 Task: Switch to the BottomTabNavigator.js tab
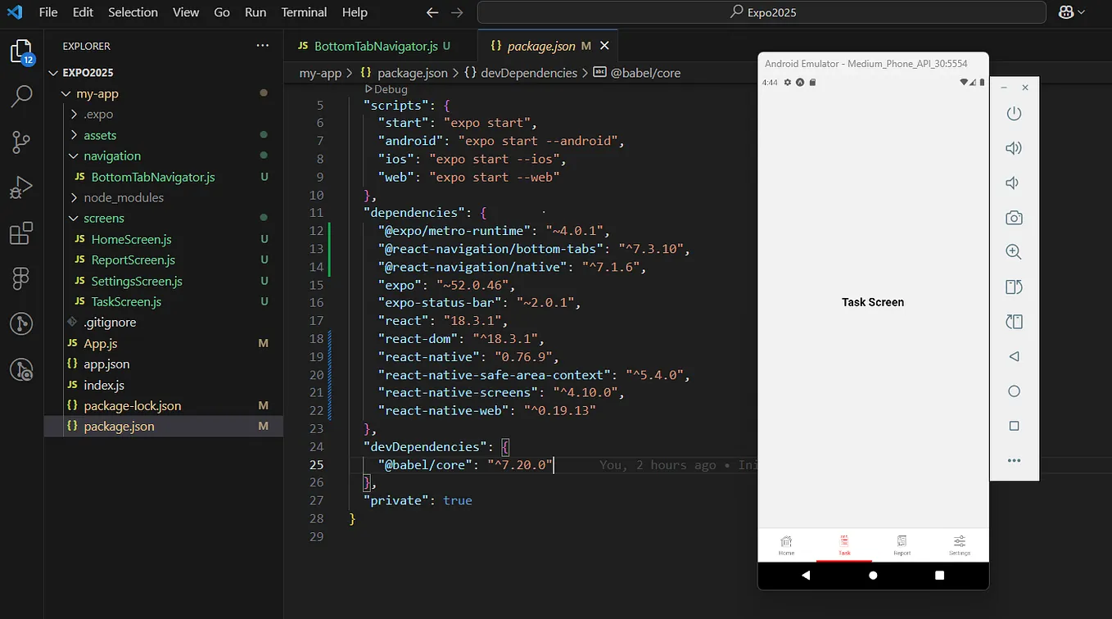pyautogui.click(x=377, y=46)
